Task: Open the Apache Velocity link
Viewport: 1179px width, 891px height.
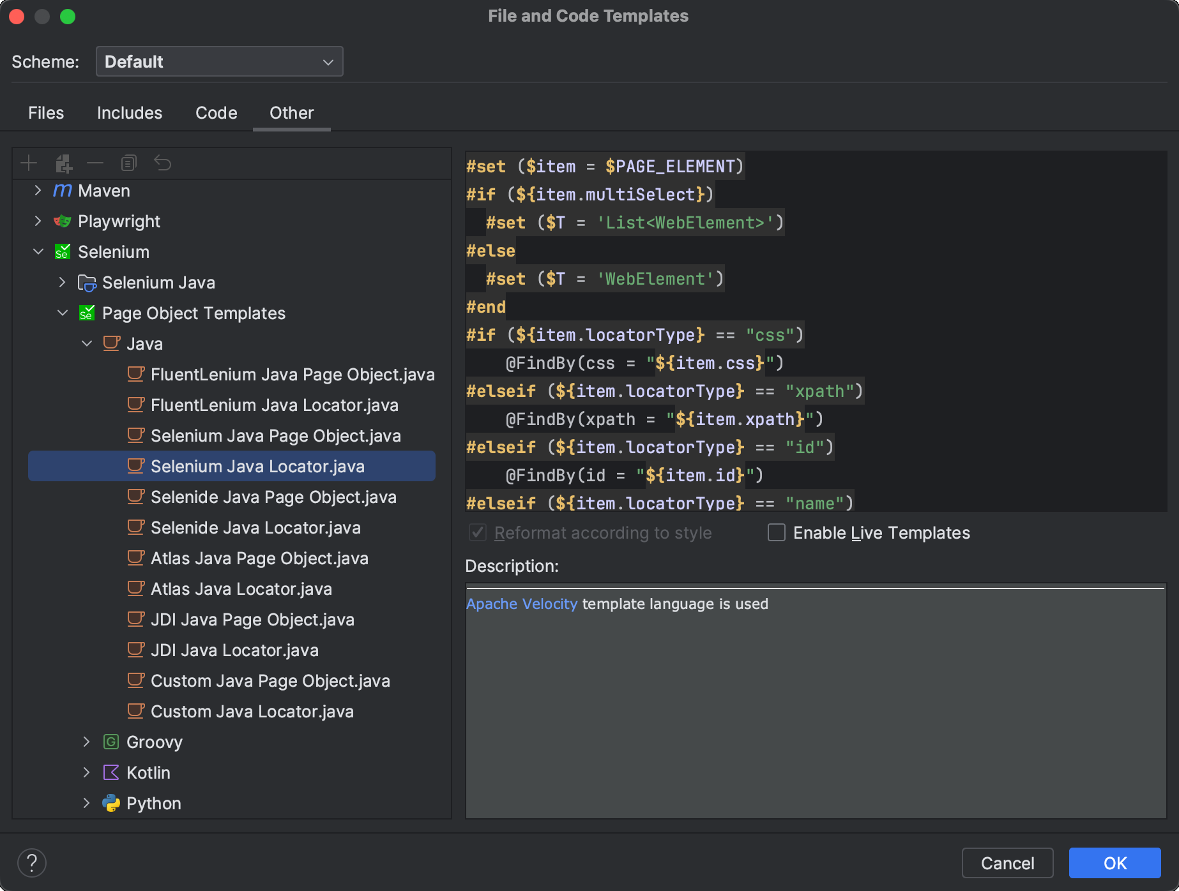Action: (x=522, y=603)
